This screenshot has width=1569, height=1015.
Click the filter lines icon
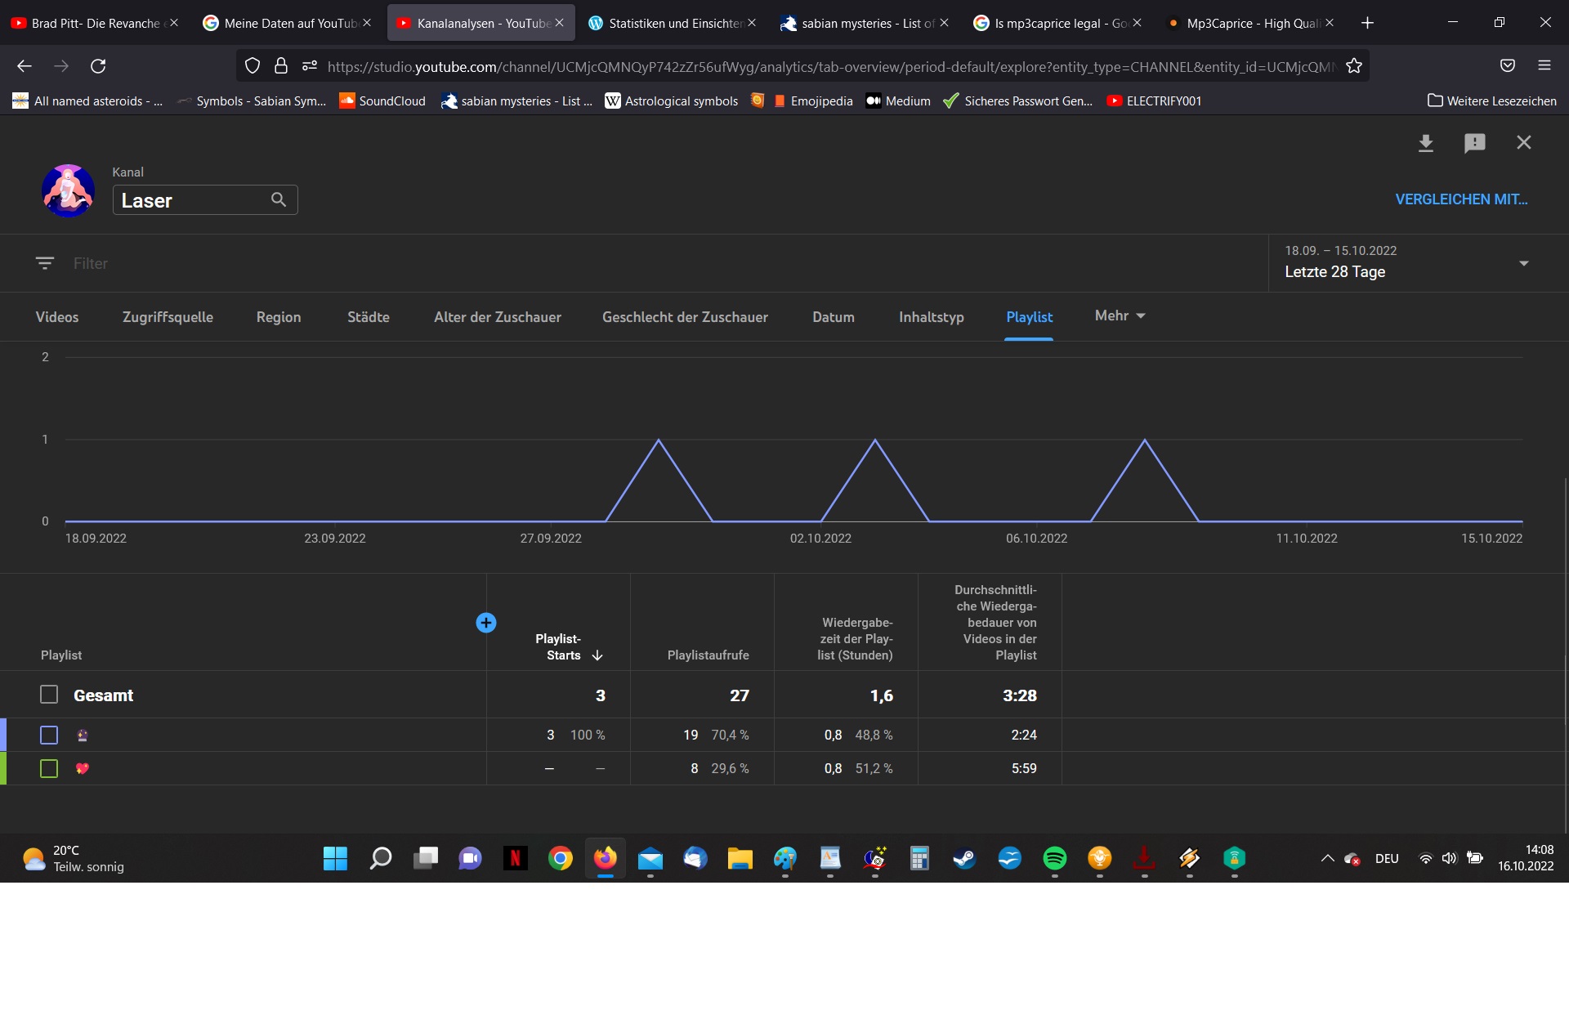coord(45,263)
